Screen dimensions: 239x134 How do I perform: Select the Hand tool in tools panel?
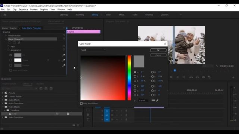(x=88, y=115)
